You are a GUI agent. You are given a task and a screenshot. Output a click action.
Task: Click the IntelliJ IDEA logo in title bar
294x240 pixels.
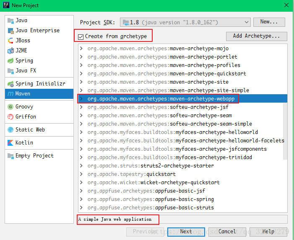(6, 5)
